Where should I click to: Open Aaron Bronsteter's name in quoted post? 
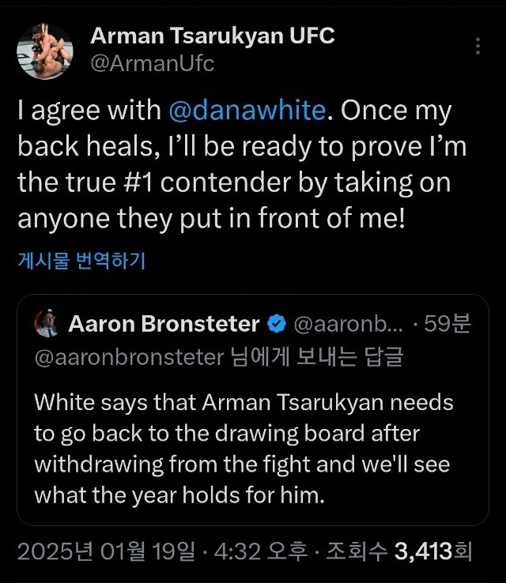click(x=164, y=323)
